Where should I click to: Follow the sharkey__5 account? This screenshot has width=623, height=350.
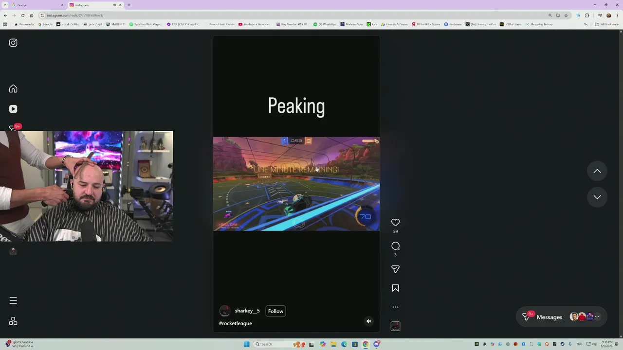point(275,311)
